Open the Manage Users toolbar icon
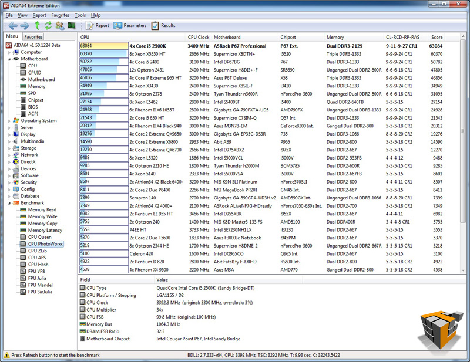 60,26
